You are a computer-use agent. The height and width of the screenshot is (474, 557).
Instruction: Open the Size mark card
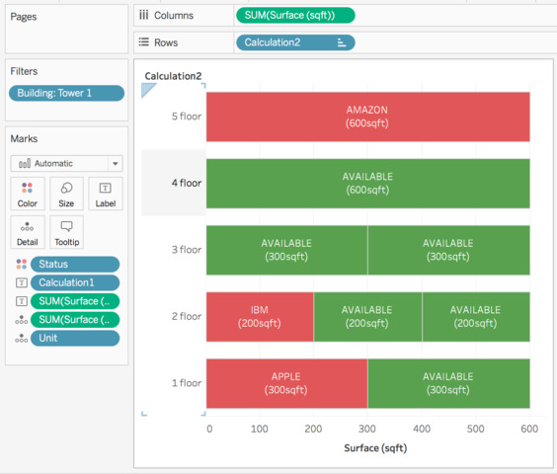coord(66,194)
